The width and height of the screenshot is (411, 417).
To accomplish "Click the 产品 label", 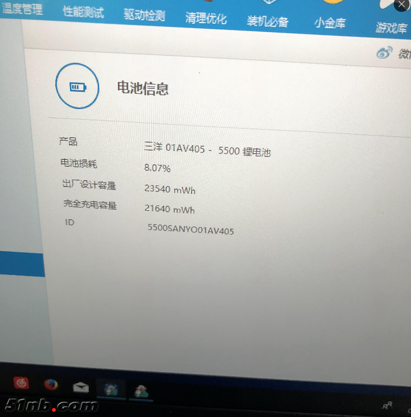I will click(68, 141).
